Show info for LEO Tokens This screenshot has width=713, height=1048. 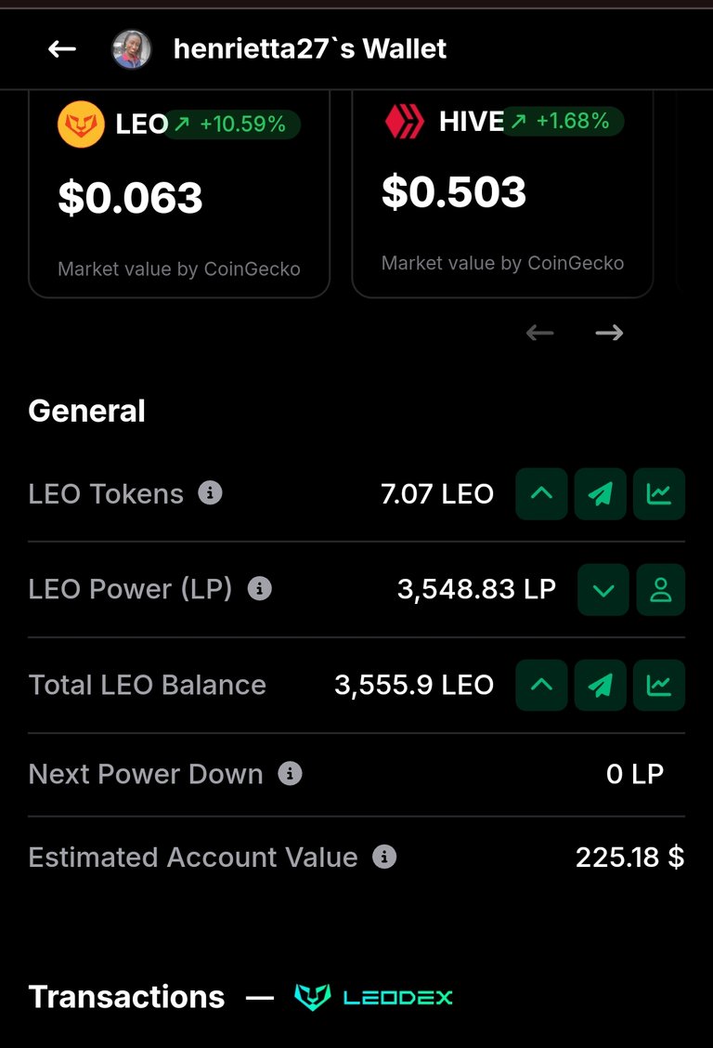point(211,493)
